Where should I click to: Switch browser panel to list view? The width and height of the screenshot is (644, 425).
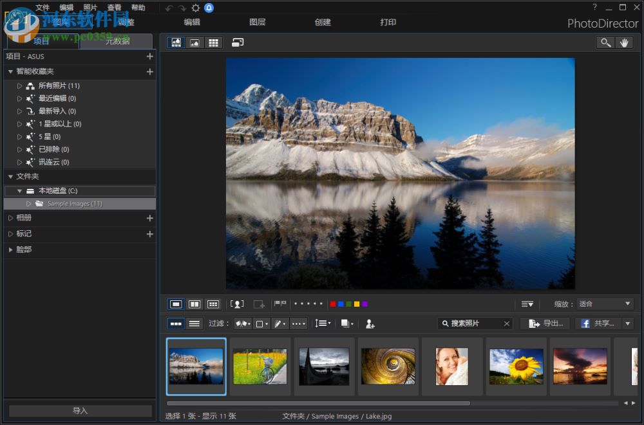tap(194, 324)
